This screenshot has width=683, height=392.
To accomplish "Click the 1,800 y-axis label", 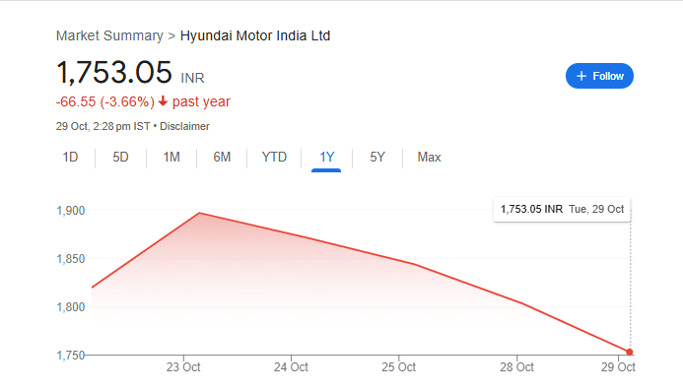I will click(x=71, y=307).
